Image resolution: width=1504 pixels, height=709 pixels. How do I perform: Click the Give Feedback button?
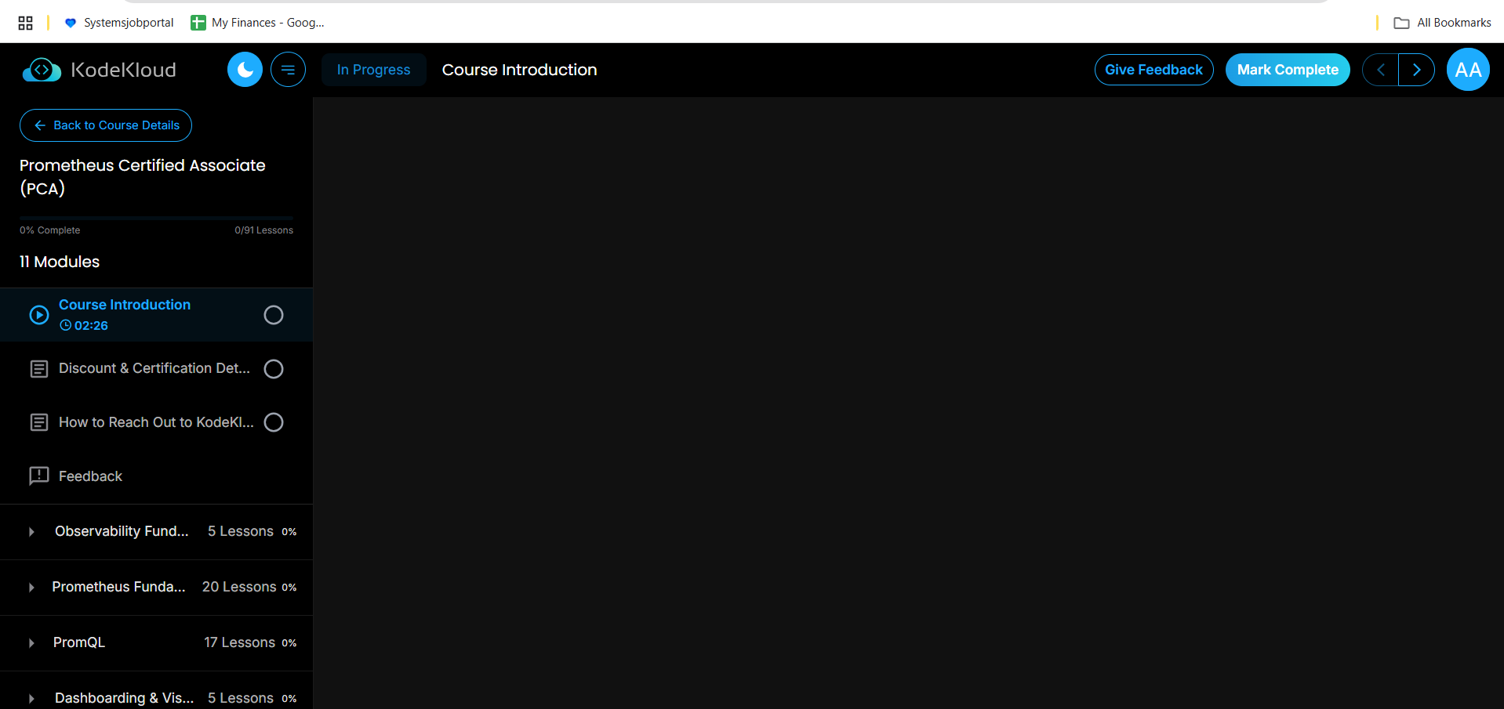tap(1153, 70)
